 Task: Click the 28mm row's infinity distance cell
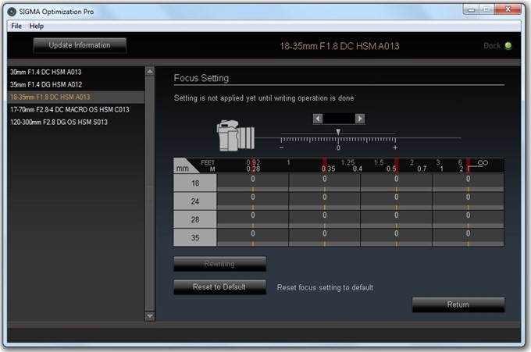point(468,219)
